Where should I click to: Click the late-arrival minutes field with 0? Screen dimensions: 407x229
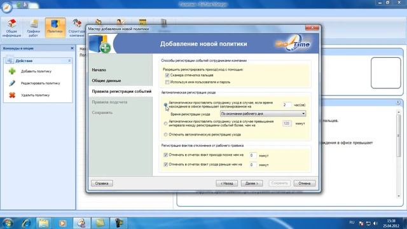click(x=253, y=155)
